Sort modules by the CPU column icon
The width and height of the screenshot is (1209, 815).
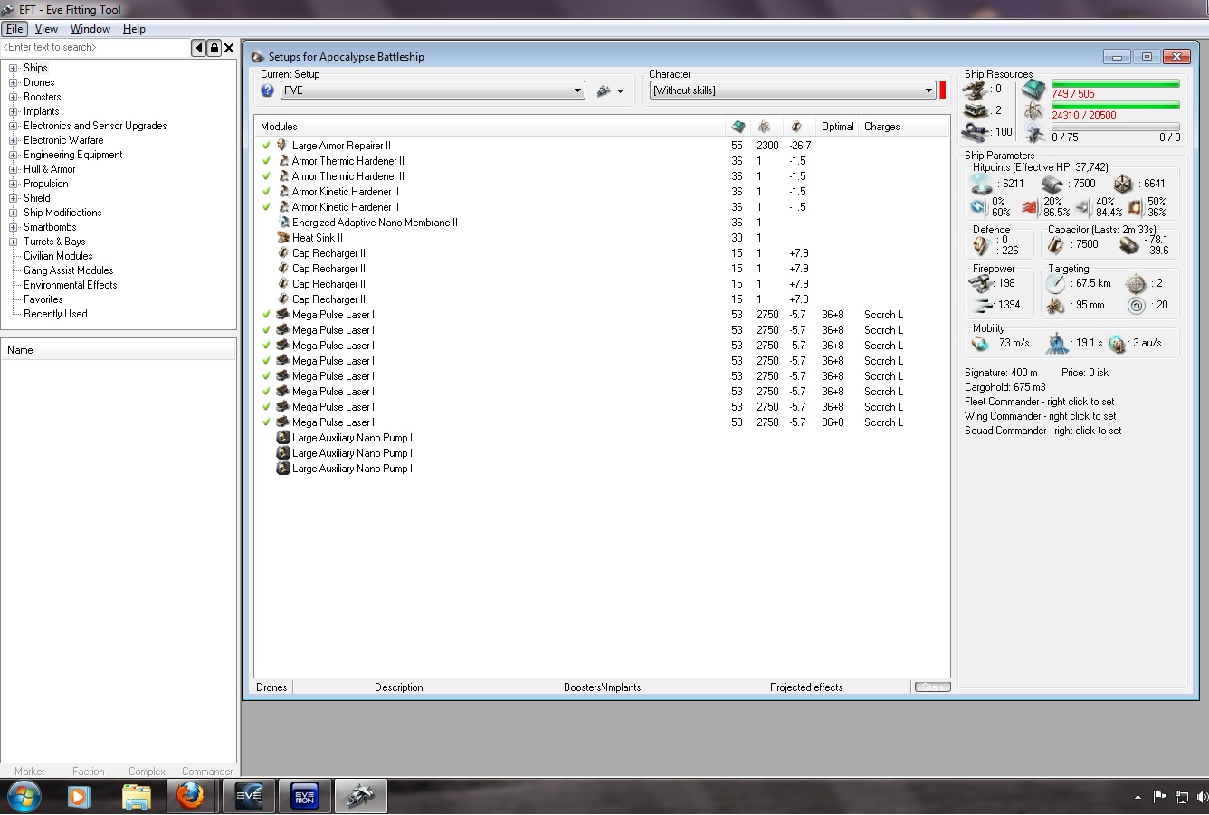coord(738,127)
